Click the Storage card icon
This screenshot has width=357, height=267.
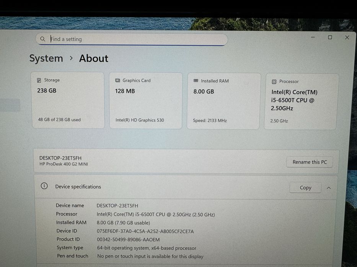pyautogui.click(x=39, y=80)
